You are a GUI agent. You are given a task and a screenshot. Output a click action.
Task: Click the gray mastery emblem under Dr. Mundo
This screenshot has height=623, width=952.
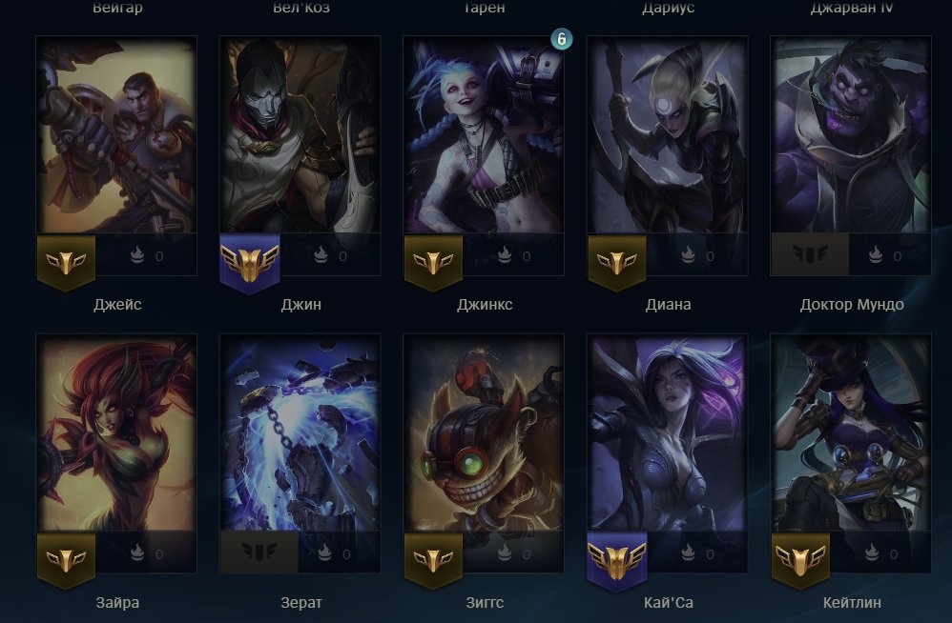(810, 254)
